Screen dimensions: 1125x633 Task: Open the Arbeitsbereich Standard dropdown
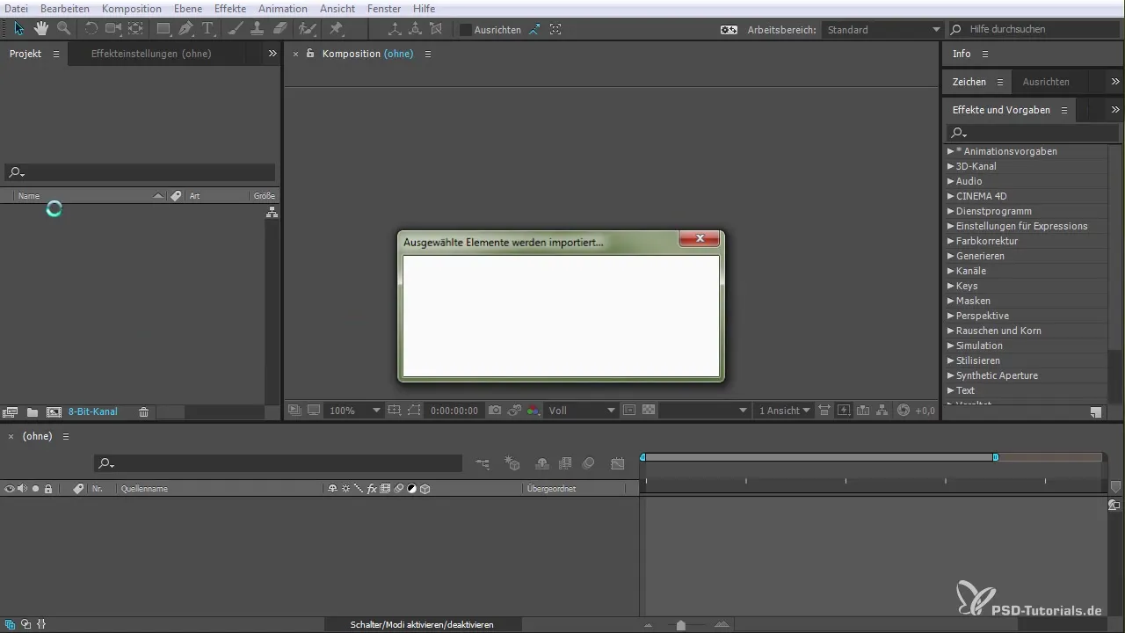point(882,30)
